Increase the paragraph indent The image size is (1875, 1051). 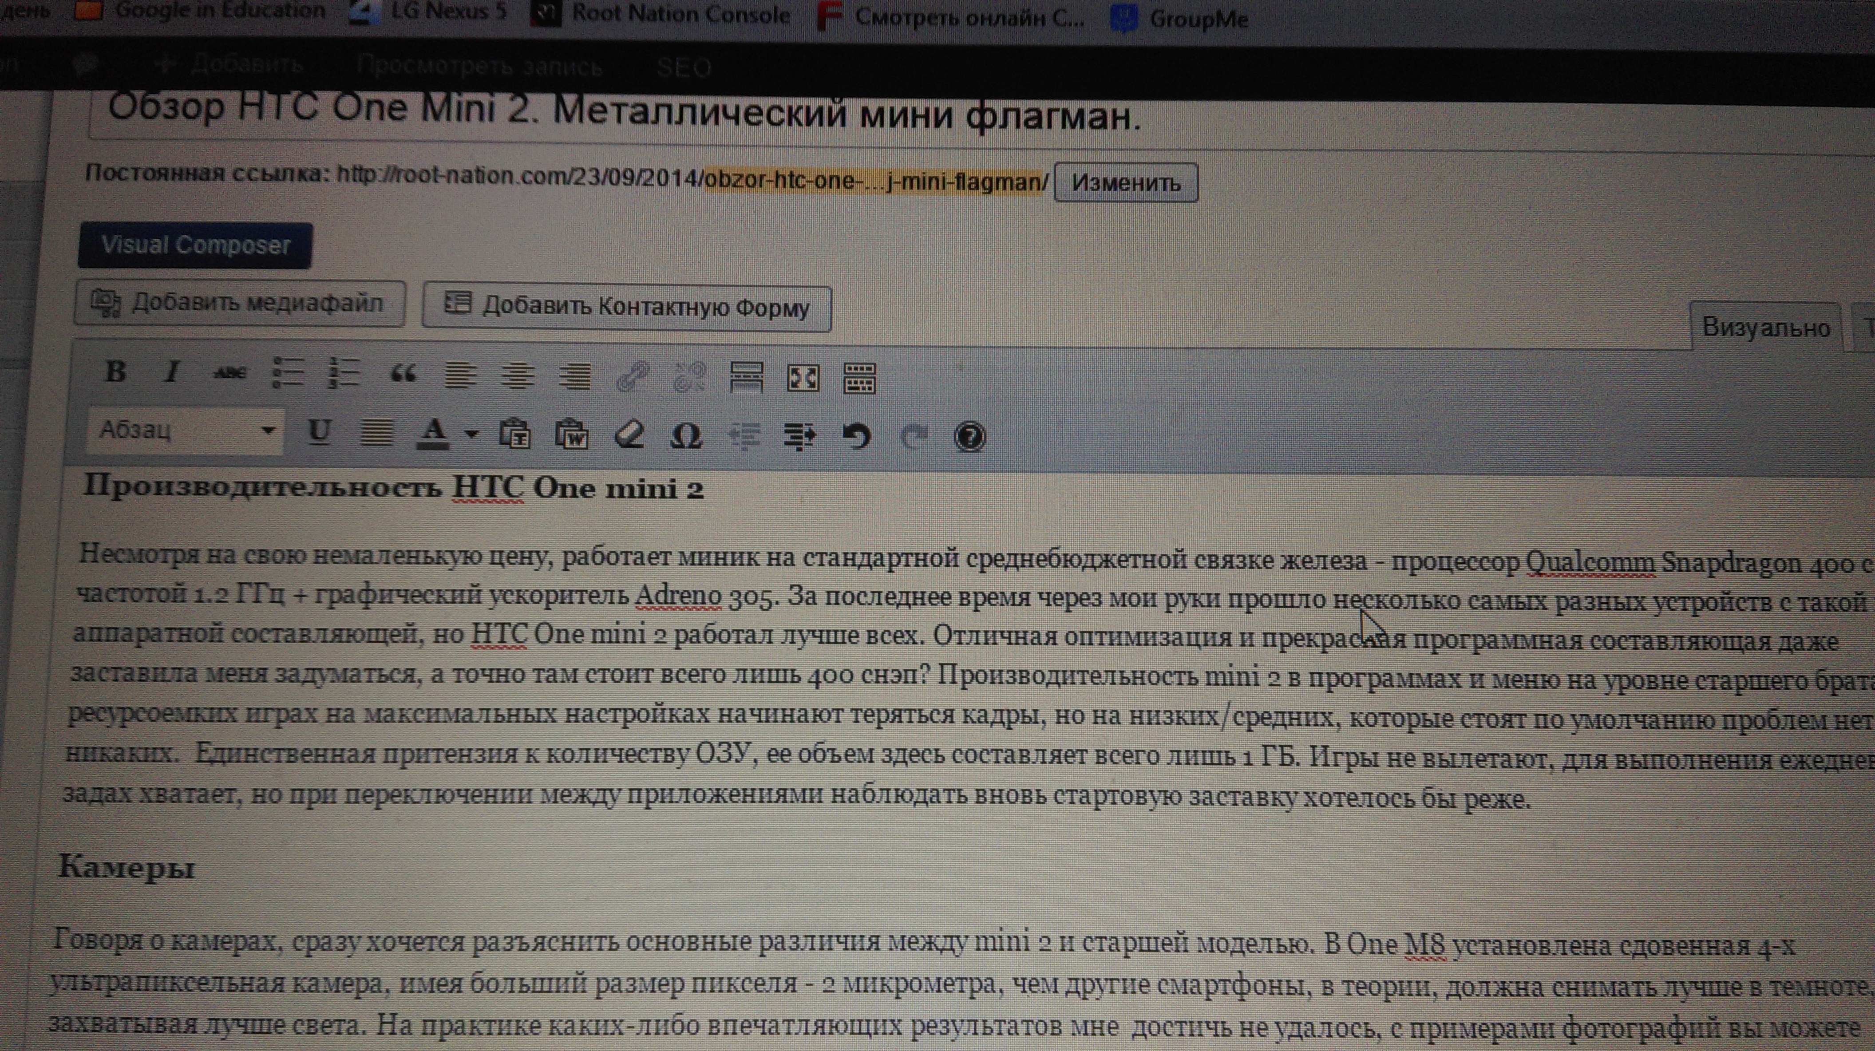[800, 437]
